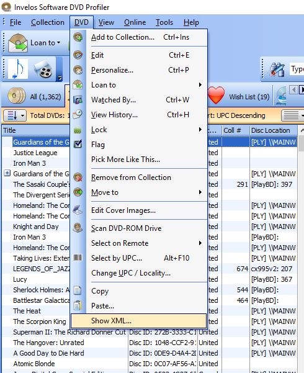The image size is (304, 373).
Task: Choose Show XML from DVD menu
Action: (x=139, y=321)
